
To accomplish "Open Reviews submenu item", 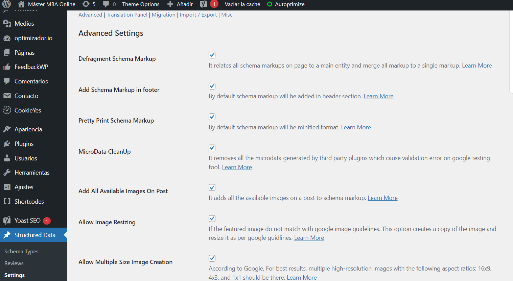I will point(14,263).
